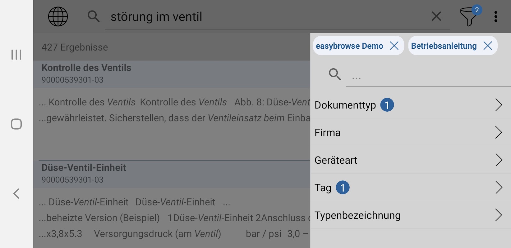This screenshot has height=248, width=511.
Task: Open the Tag filter category
Action: (x=410, y=188)
